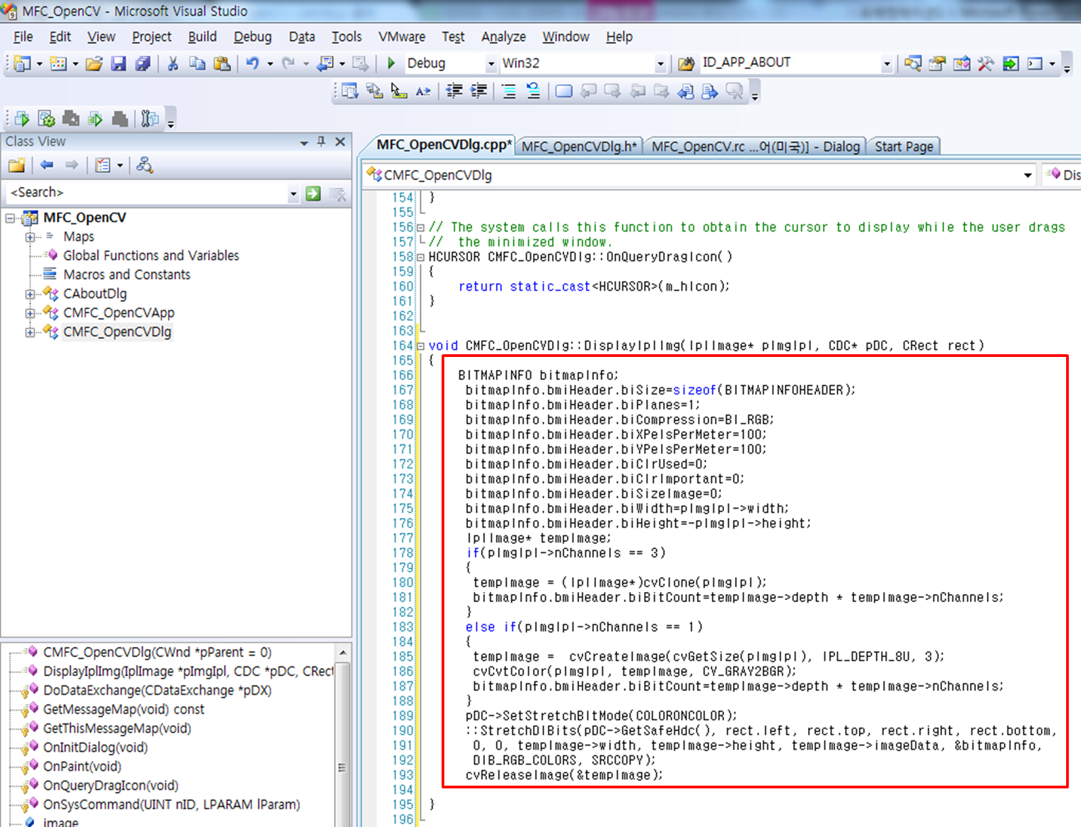Select OnPaint(void) in members list
Screen dimensions: 1081x827
(x=82, y=767)
